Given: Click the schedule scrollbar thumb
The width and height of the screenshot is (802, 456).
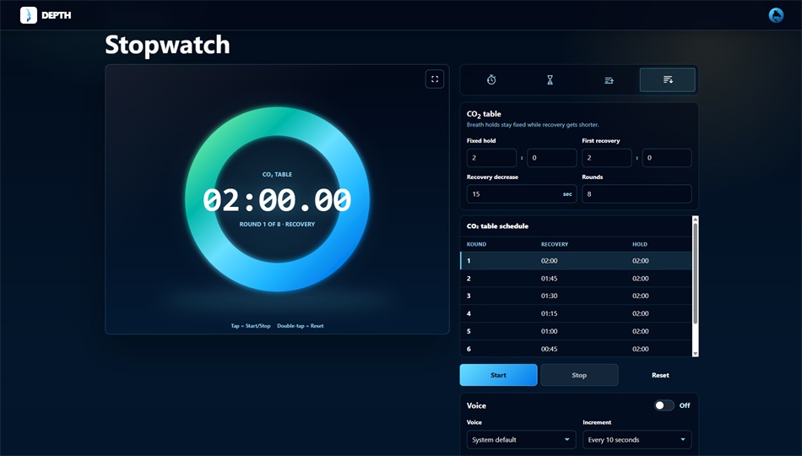Looking at the screenshot, I should click(695, 274).
